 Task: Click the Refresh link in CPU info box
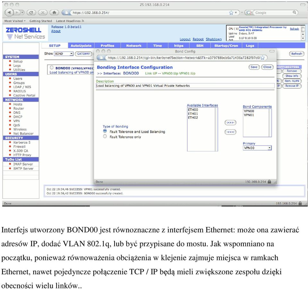click(294, 29)
